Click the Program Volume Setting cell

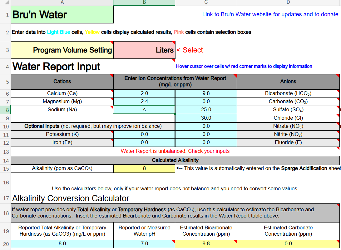click(x=62, y=50)
